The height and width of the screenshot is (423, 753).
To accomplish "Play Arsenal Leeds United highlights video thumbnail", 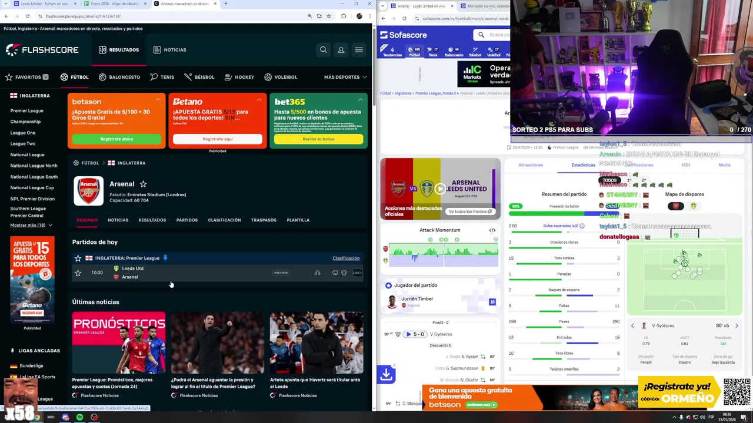I will (440, 189).
